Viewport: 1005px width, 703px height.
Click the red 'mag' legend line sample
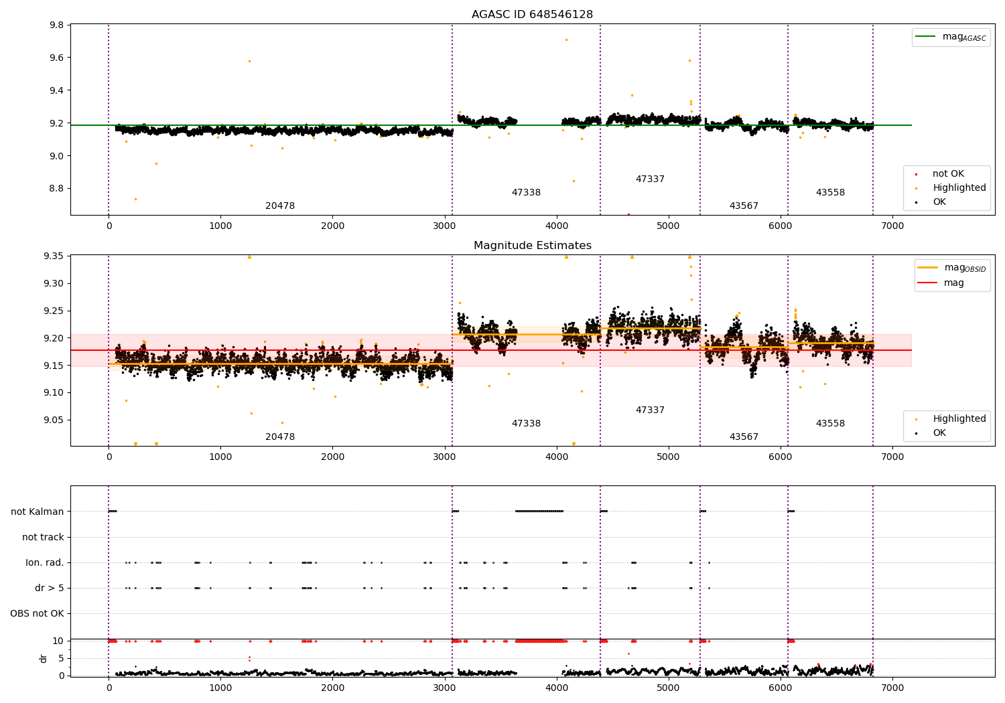[928, 283]
